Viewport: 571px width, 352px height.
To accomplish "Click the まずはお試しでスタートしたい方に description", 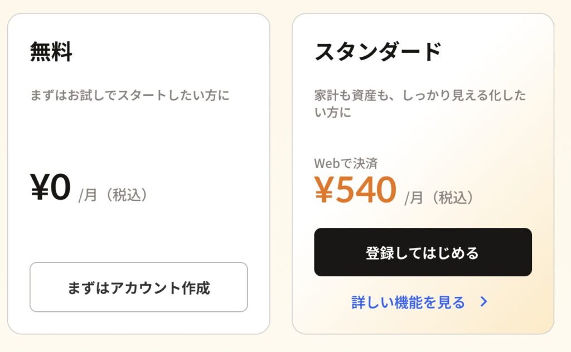I will 129,95.
